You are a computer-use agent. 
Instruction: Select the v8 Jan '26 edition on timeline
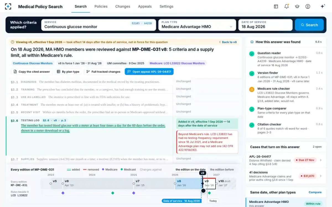click(188, 183)
